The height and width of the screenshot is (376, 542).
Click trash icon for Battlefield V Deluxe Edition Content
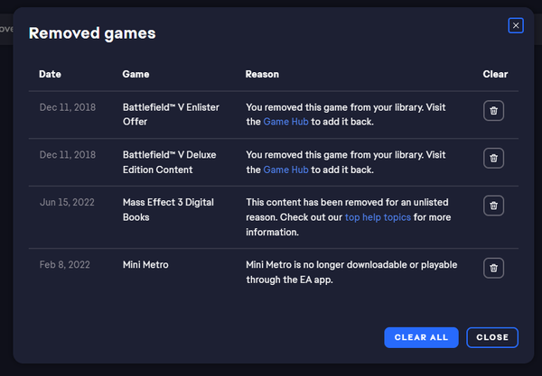click(x=493, y=158)
